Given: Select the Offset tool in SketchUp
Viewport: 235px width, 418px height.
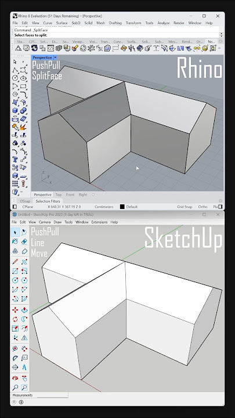Looking at the screenshot, I should point(24,329).
